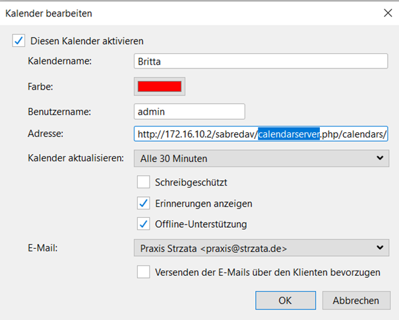Close the Kalender bearbeiten dialog

coord(387,13)
